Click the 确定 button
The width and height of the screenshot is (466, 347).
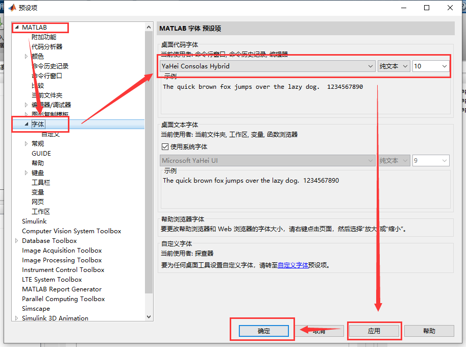click(x=263, y=331)
